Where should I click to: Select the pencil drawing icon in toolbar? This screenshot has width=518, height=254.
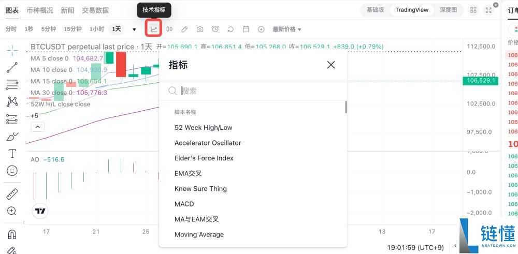[x=184, y=29]
